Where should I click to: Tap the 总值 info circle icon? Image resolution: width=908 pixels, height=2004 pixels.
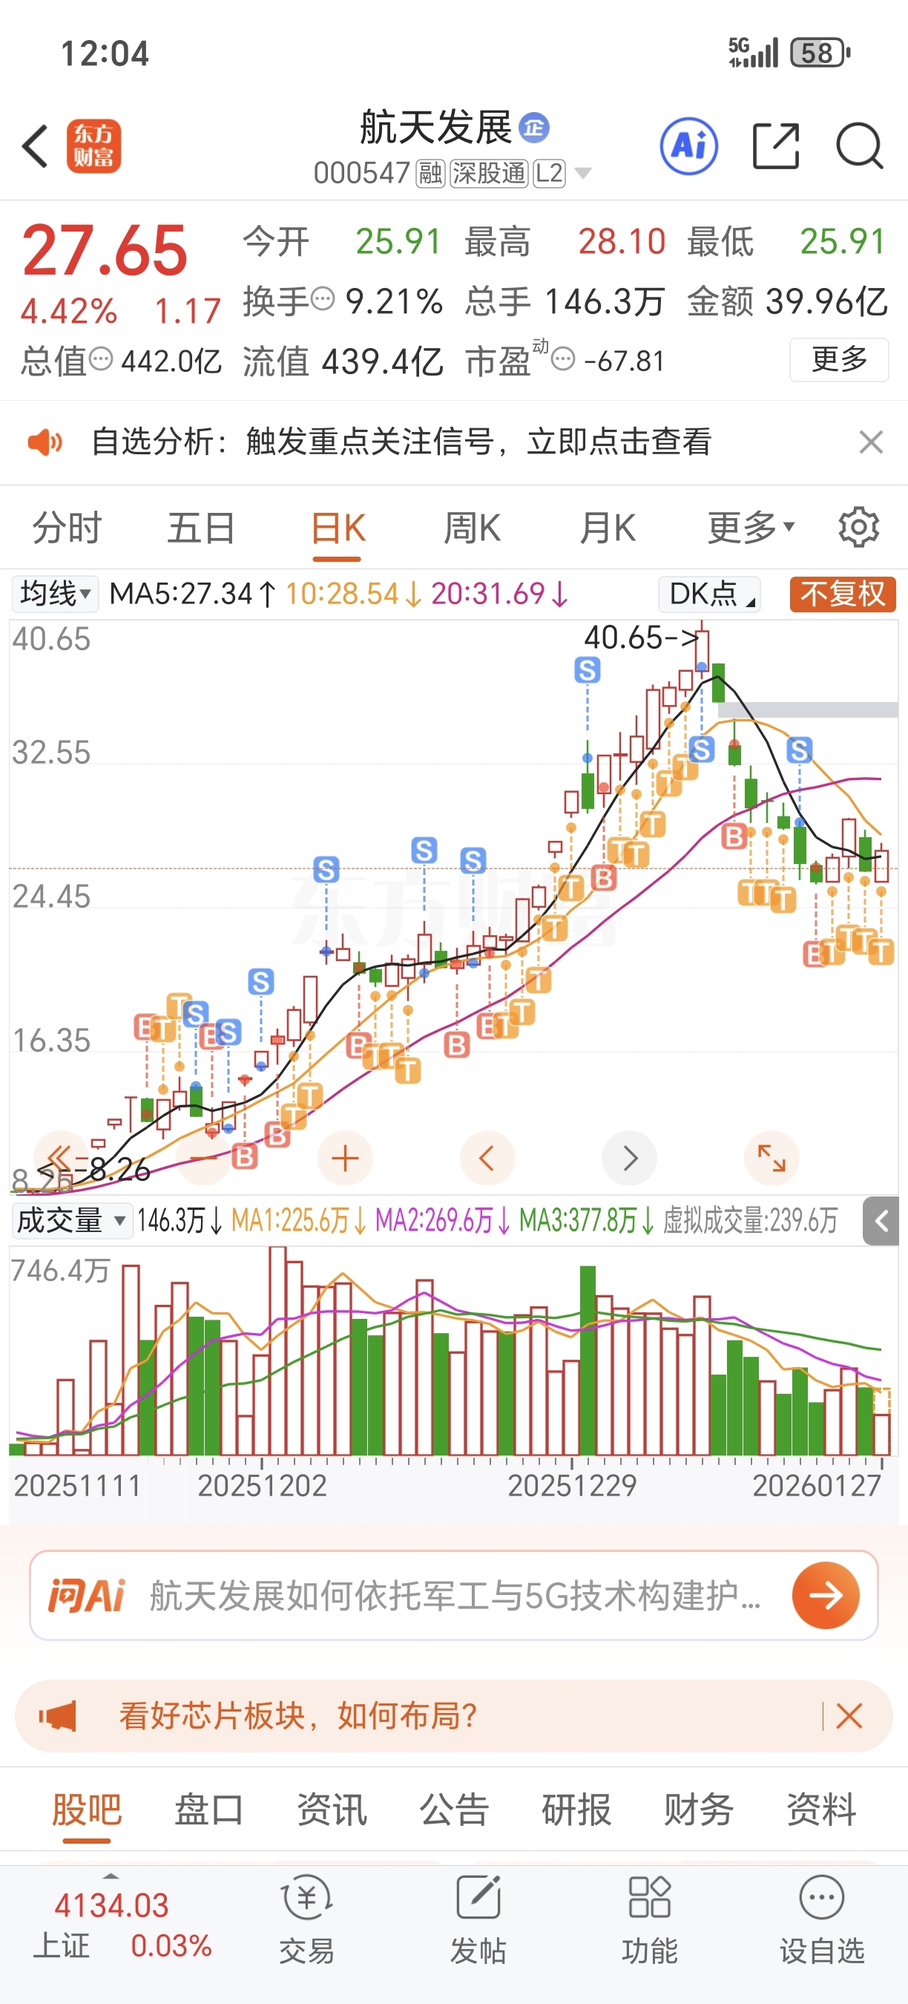pos(101,359)
